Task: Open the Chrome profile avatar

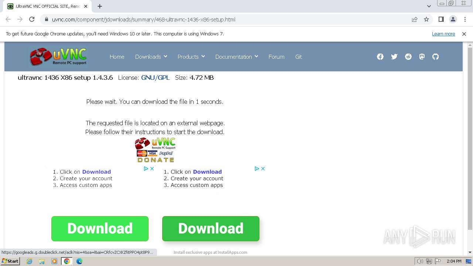Action: point(453,19)
